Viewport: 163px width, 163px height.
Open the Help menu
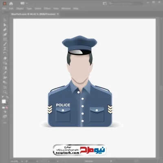point(76,9)
